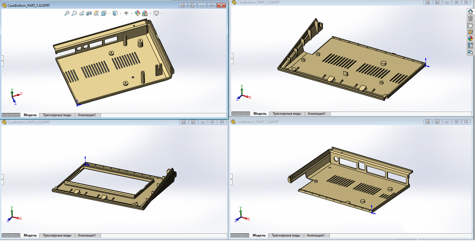Click tile-left button in PART_3 title bar
The image size is (475, 241).
428,2
